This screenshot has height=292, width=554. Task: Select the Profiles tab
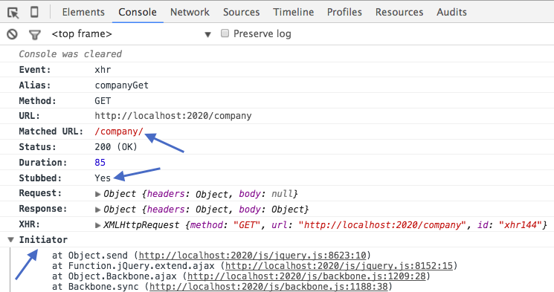point(344,12)
